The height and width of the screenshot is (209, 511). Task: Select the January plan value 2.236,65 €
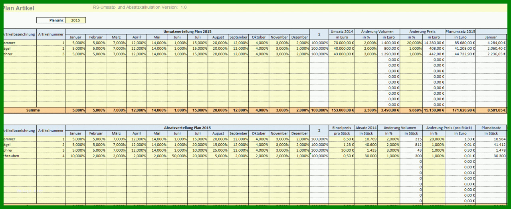491,54
